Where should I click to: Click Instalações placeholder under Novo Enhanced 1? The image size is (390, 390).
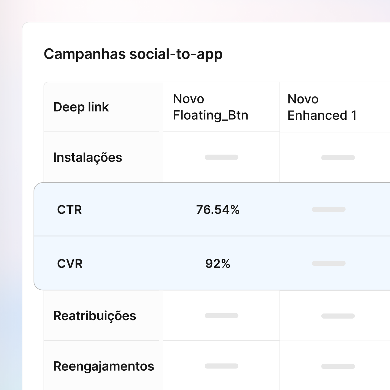click(x=338, y=158)
